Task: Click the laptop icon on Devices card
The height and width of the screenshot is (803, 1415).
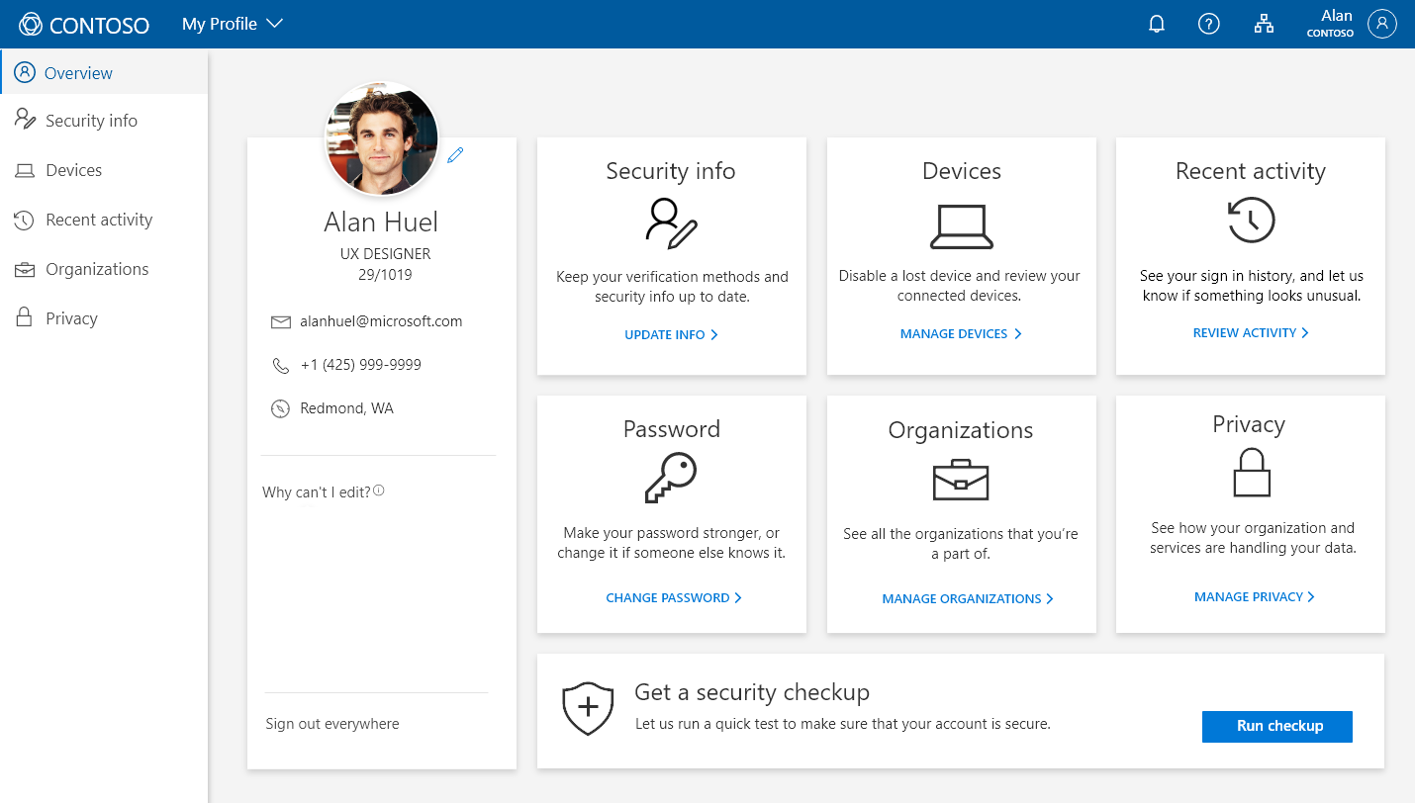Action: [x=961, y=226]
